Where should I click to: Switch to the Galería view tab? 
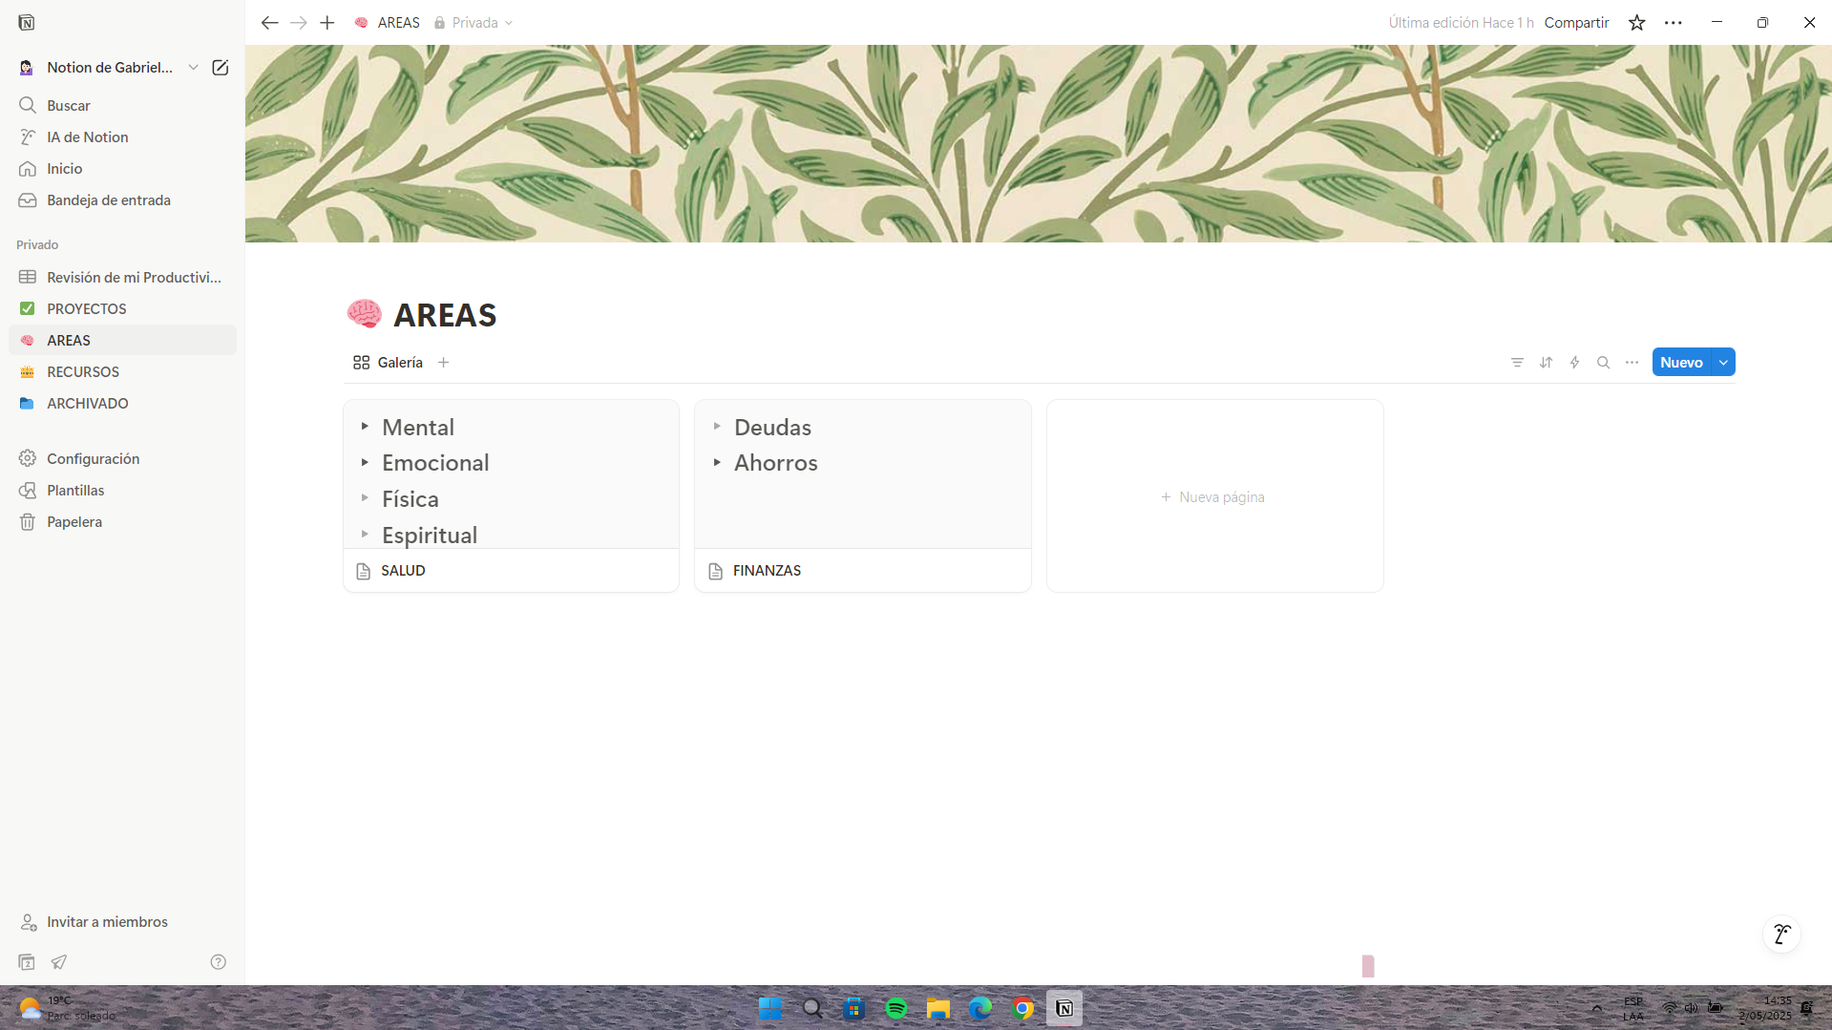(x=389, y=363)
